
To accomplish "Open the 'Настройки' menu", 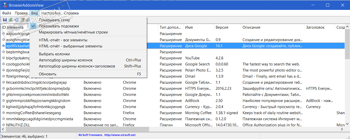I will point(51,13).
